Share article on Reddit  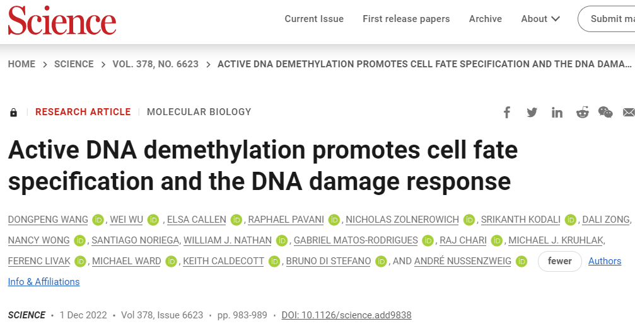point(582,113)
